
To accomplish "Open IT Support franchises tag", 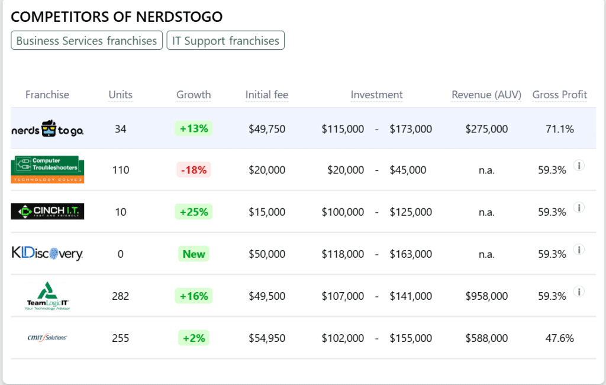I will 225,41.
